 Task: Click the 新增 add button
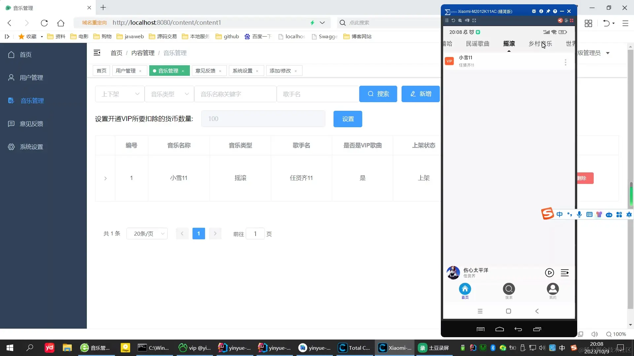click(x=420, y=94)
